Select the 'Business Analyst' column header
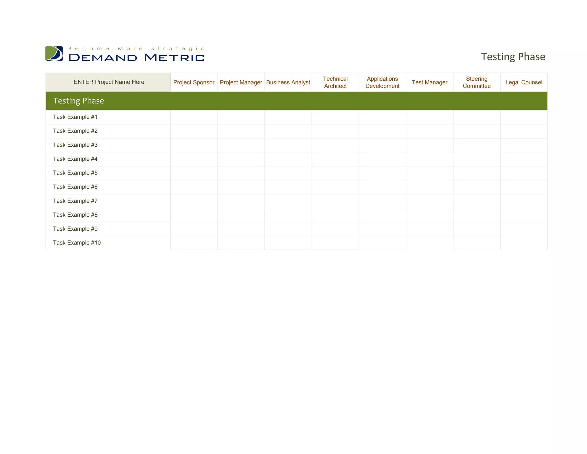The width and height of the screenshot is (587, 454). coord(288,82)
